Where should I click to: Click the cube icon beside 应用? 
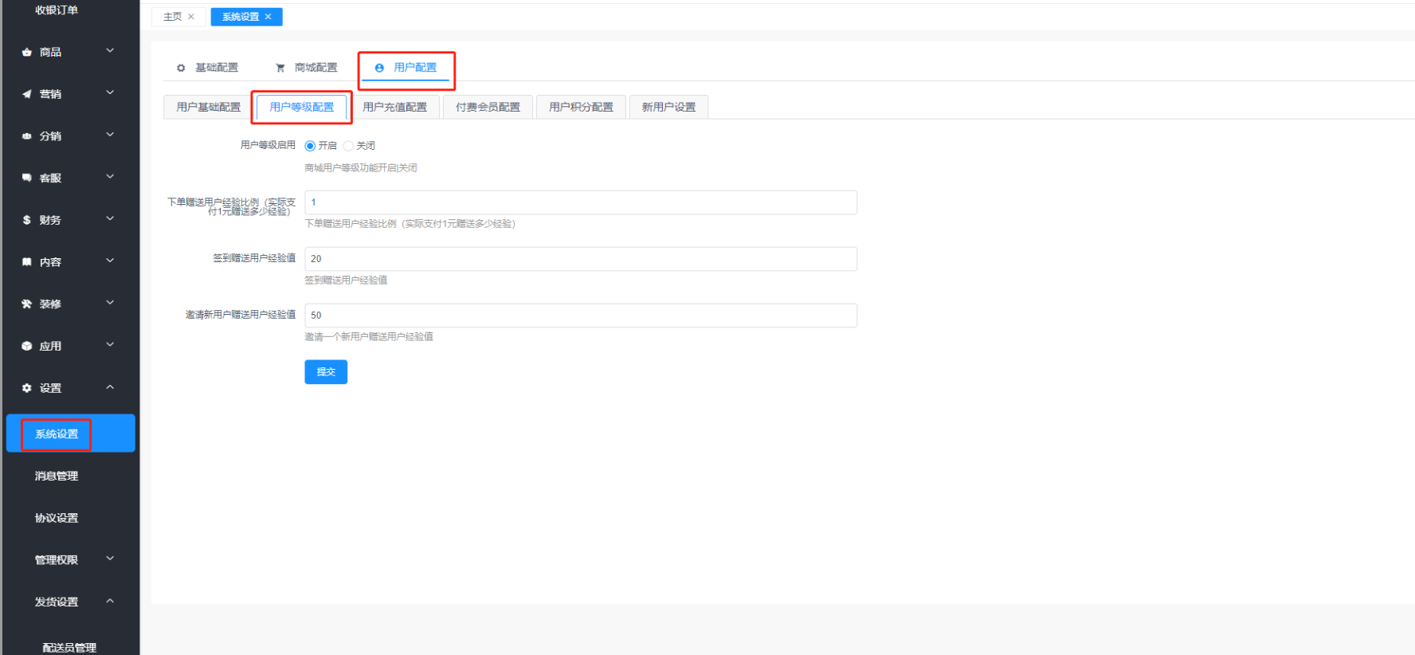coord(27,346)
